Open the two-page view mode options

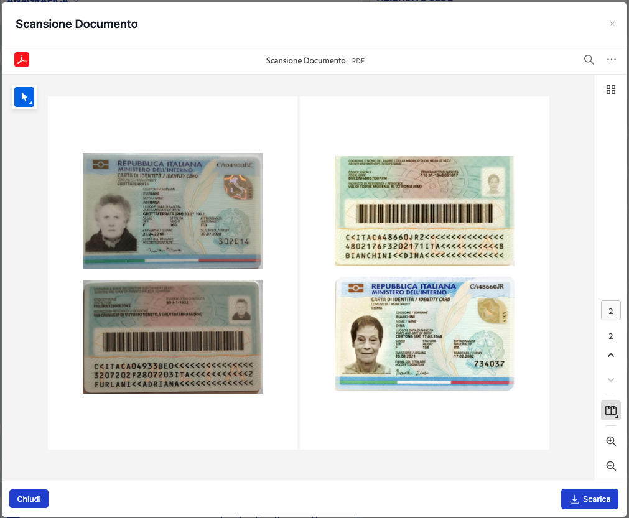[x=611, y=410]
